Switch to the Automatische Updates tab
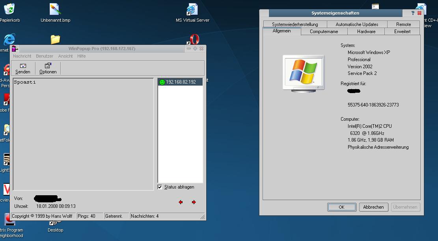 tap(357, 24)
